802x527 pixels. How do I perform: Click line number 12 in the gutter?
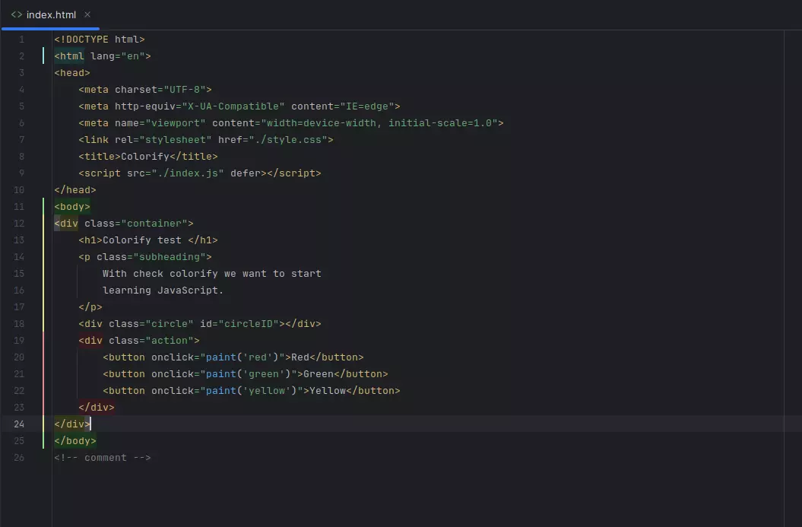21,223
